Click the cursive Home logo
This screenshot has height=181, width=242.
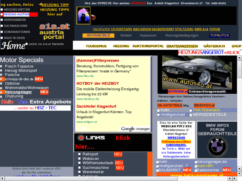pos(13,45)
